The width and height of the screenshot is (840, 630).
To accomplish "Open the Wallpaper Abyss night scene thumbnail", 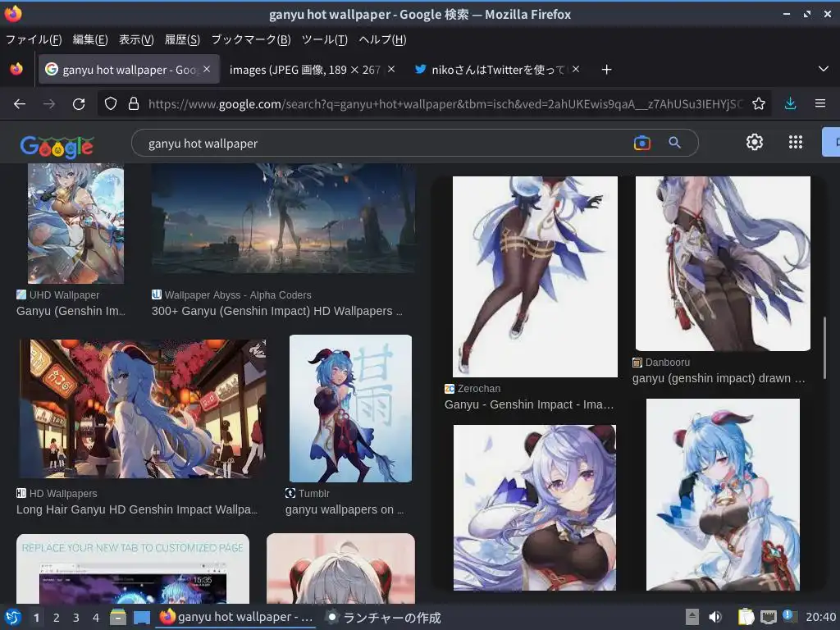I will [x=283, y=218].
